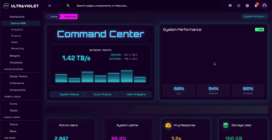272x140 pixels.
Task: Click the search magnifier icon
Action: click(68, 6)
